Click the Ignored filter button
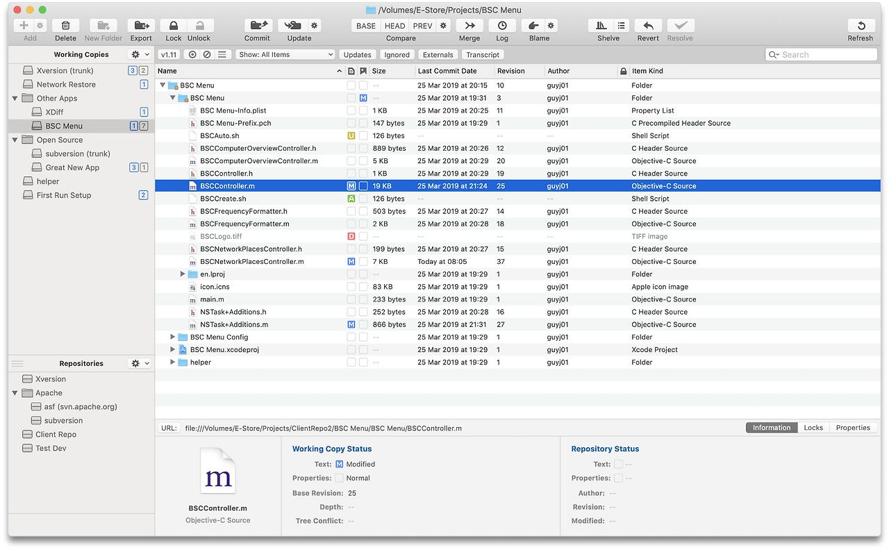 point(397,54)
